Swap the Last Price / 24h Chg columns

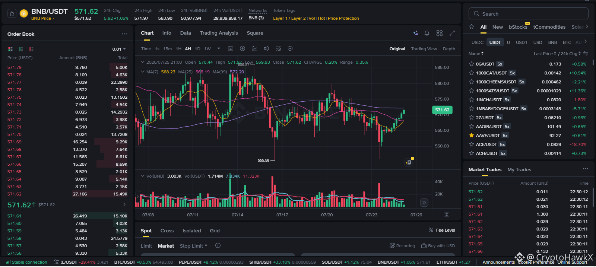[x=586, y=54]
